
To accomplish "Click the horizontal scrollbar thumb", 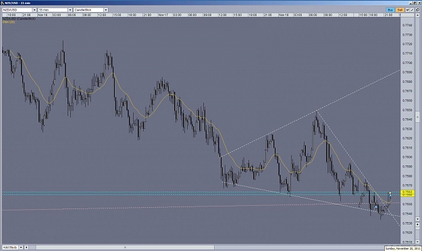I will click(x=125, y=247).
